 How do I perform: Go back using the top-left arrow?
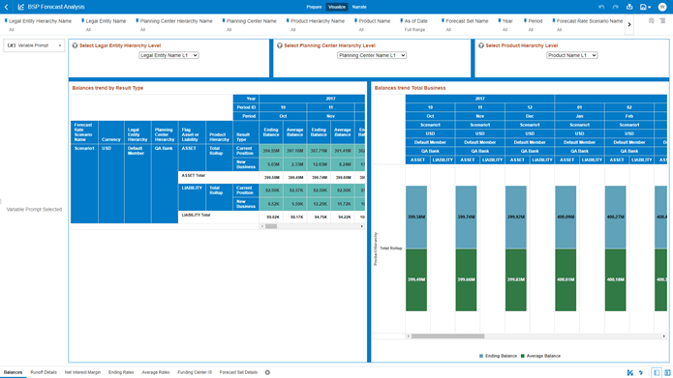(x=7, y=7)
